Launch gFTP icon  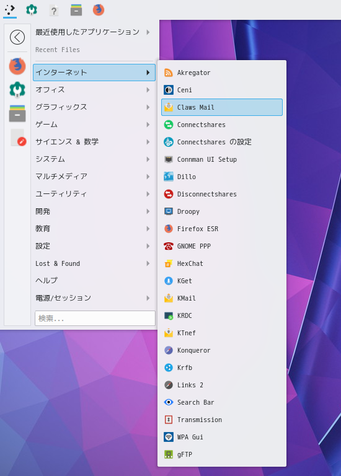click(x=169, y=454)
